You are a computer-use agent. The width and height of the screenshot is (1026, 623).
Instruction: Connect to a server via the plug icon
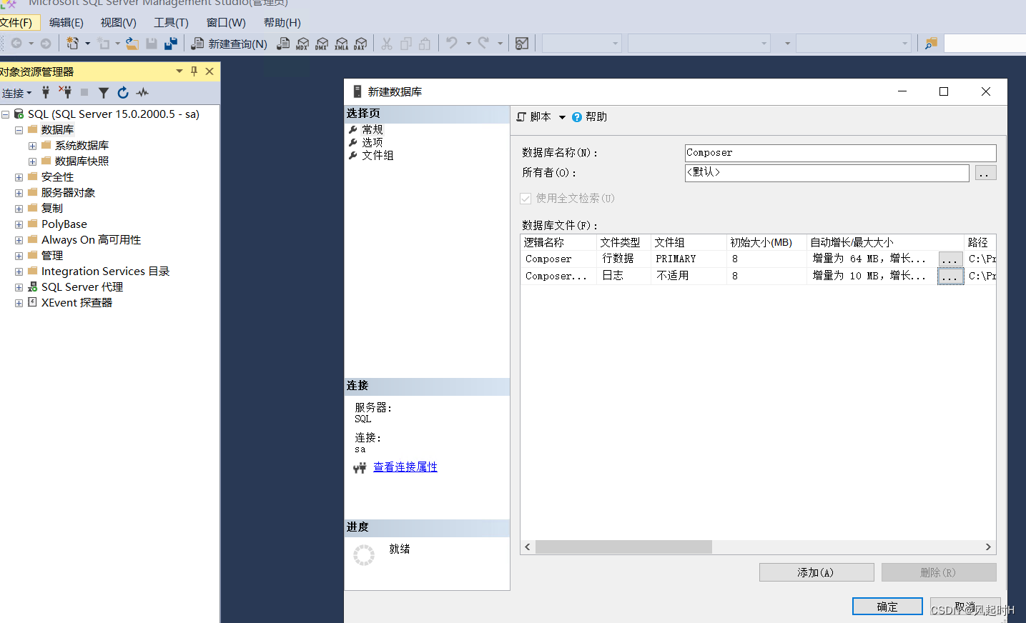(46, 93)
